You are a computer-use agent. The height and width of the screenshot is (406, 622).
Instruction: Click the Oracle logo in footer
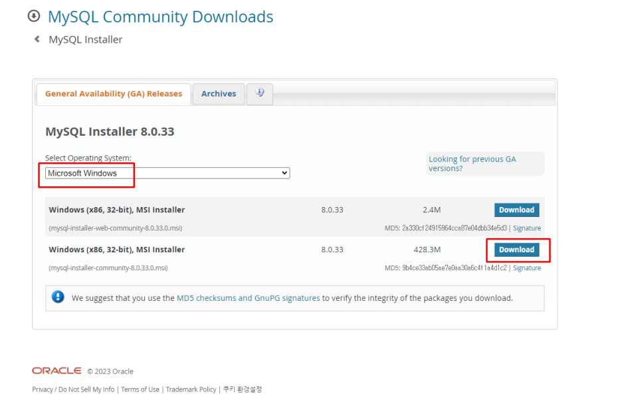(56, 371)
